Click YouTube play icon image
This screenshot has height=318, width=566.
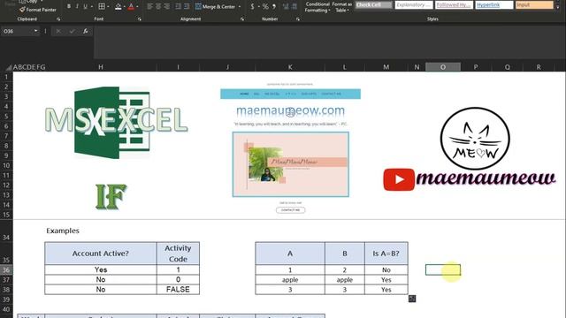(399, 179)
